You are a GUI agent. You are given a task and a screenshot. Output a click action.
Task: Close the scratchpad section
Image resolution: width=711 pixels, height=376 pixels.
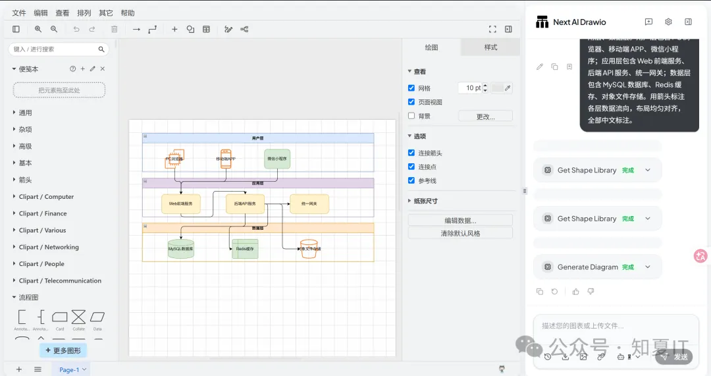103,69
